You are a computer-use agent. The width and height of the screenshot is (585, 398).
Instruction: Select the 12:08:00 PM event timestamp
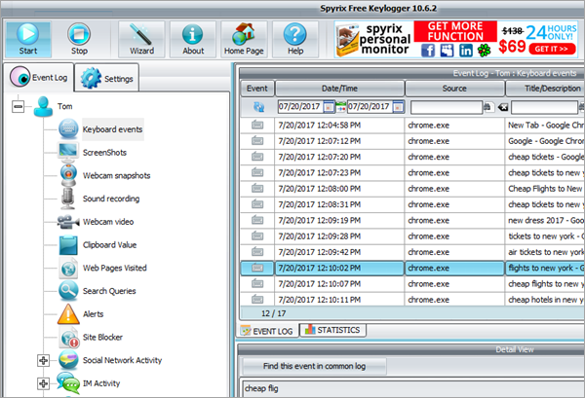point(320,189)
